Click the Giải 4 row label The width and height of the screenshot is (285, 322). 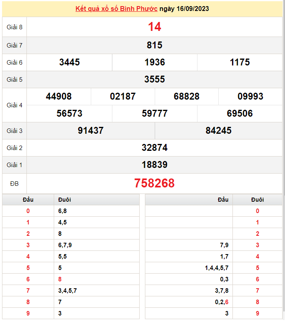[14, 105]
